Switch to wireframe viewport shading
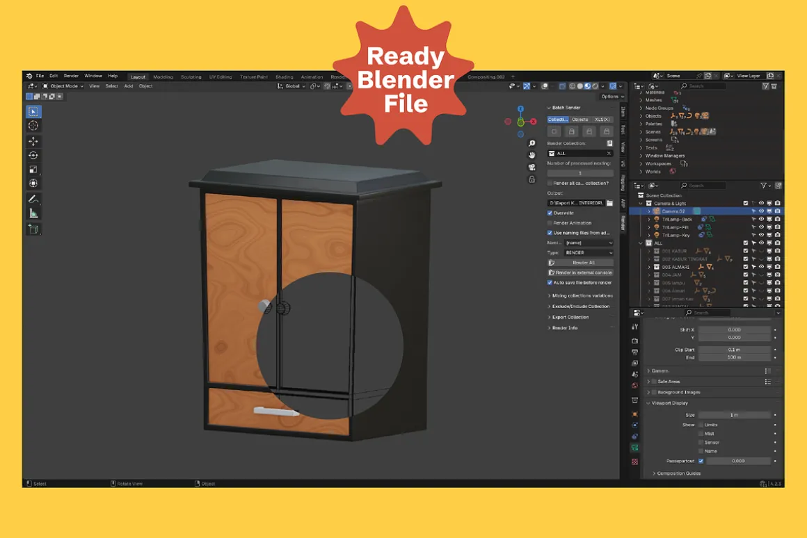Screen dimensions: 807x538 tap(572, 86)
